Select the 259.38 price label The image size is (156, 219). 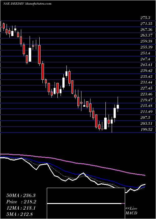click(146, 41)
